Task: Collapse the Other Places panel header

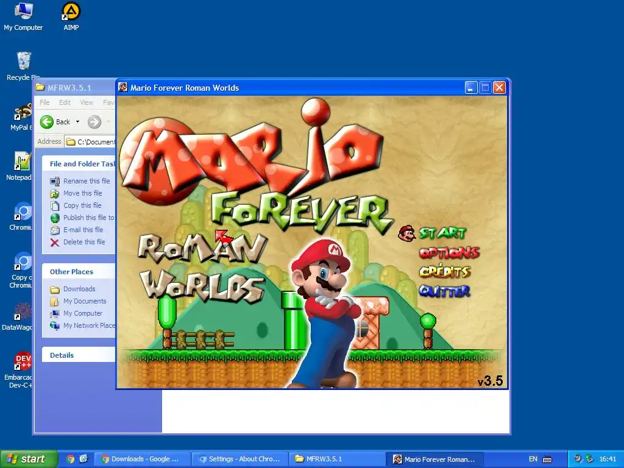Action: 79,272
